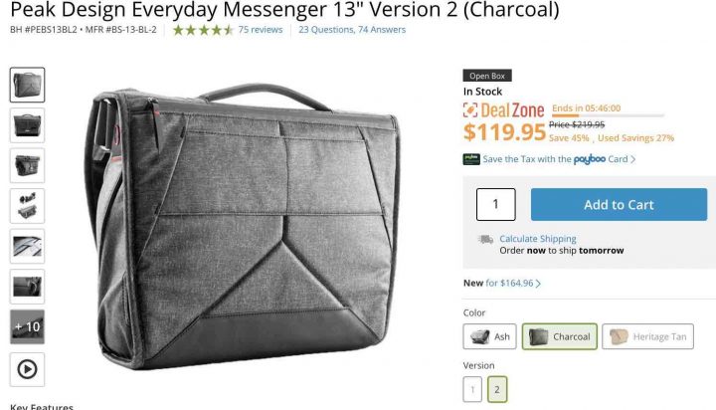
Task: Click the quantity input field
Action: 496,204
